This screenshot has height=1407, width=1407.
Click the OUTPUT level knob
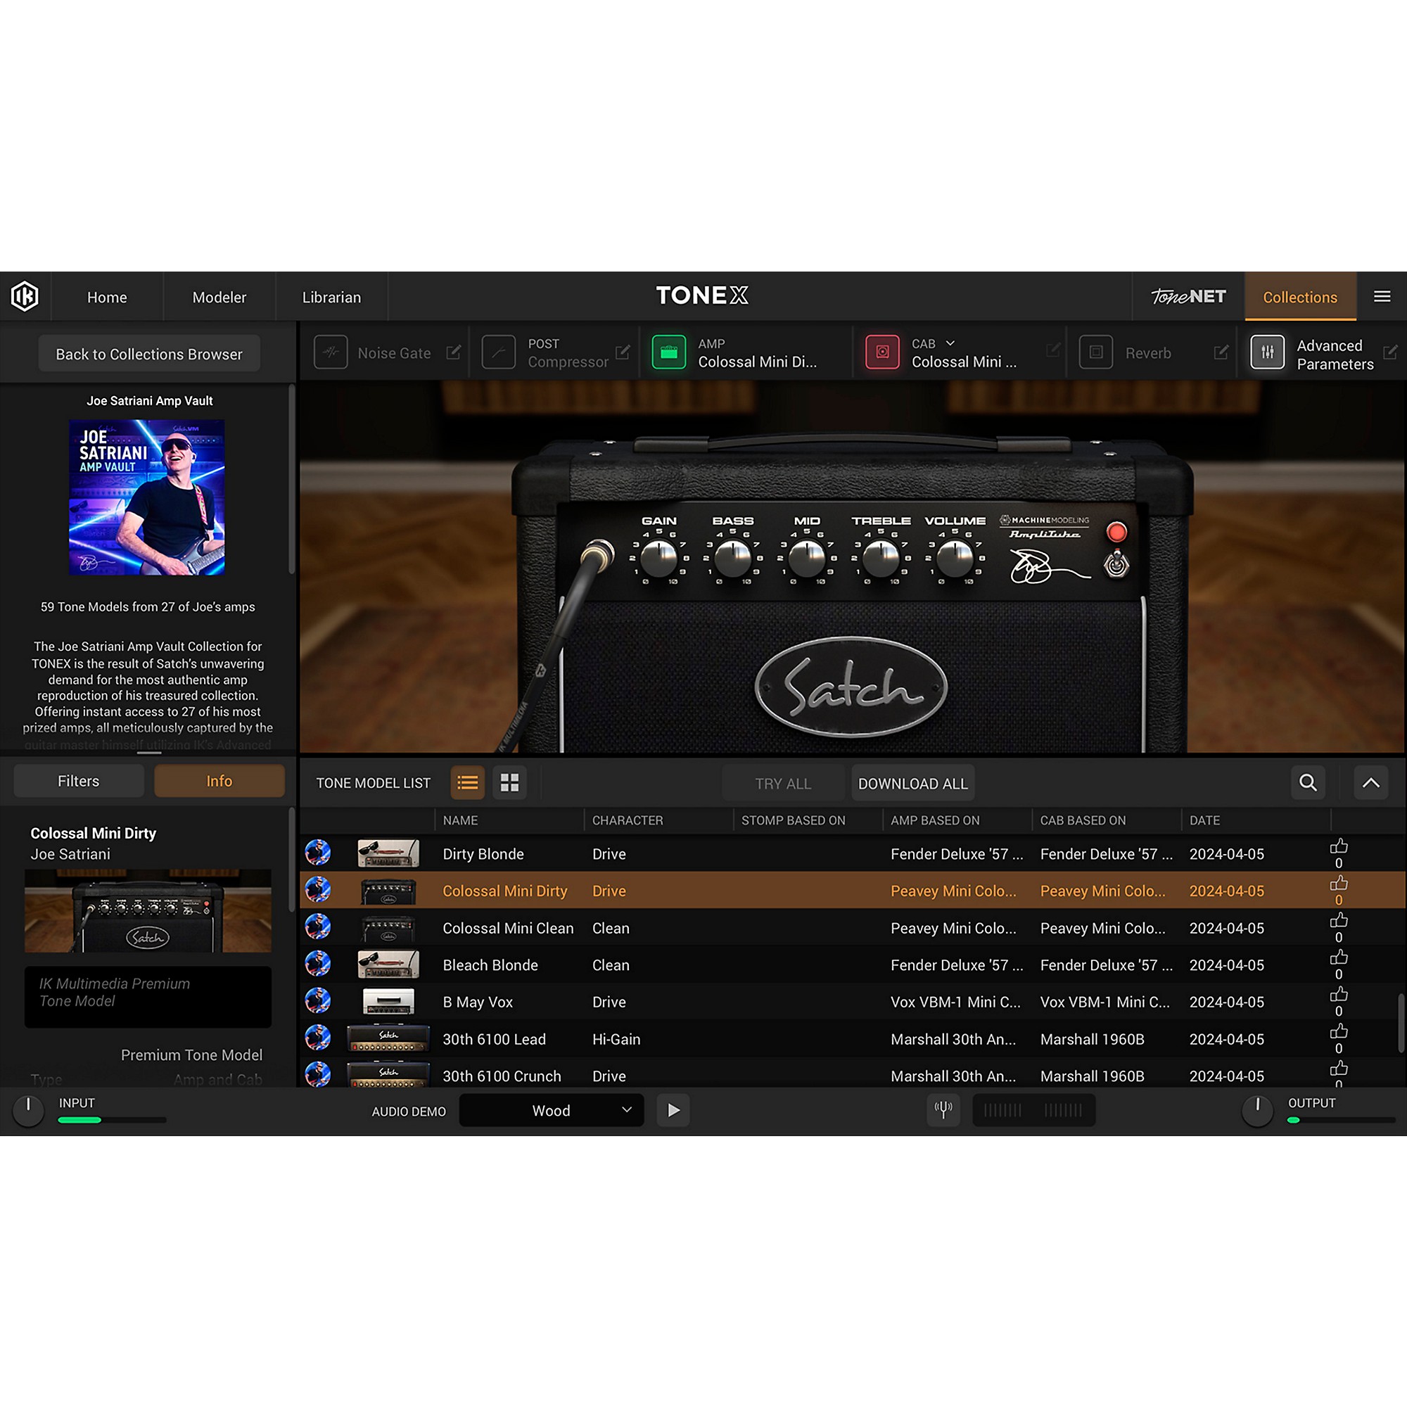pyautogui.click(x=1257, y=1111)
